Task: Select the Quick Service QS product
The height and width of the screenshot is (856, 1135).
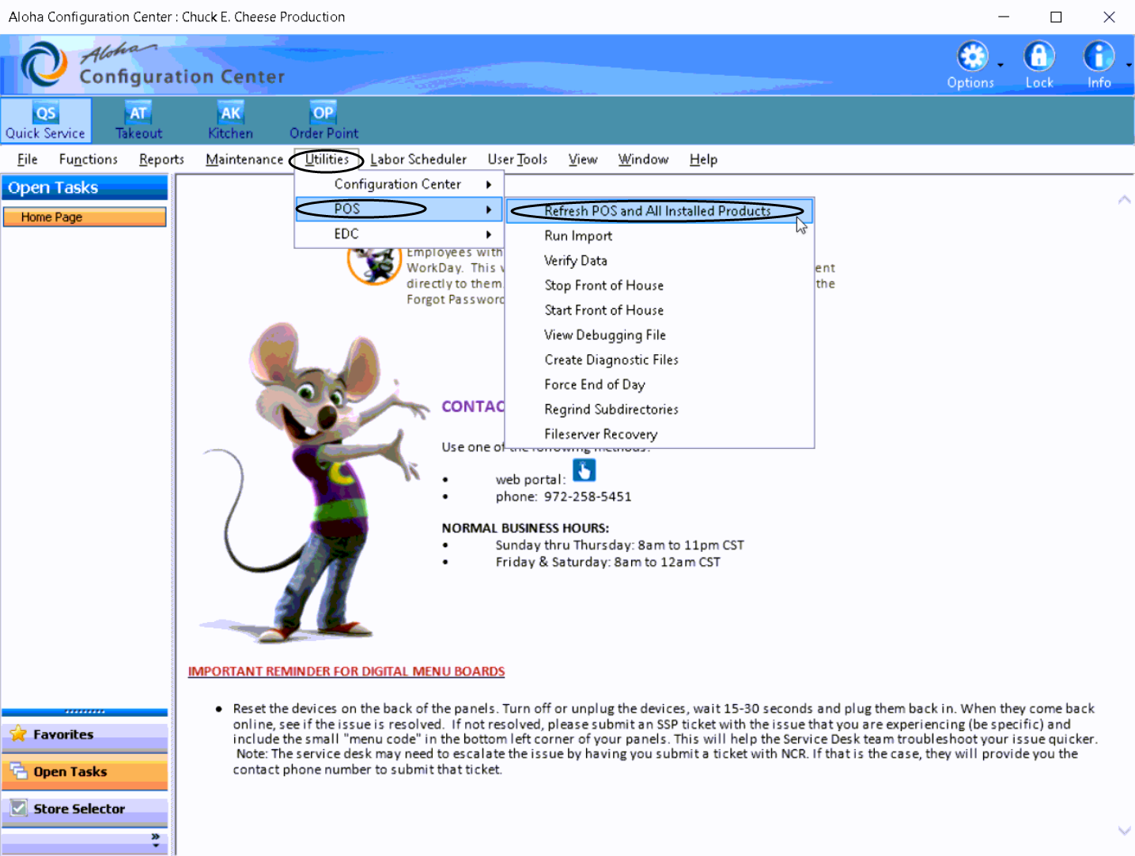Action: tap(46, 120)
